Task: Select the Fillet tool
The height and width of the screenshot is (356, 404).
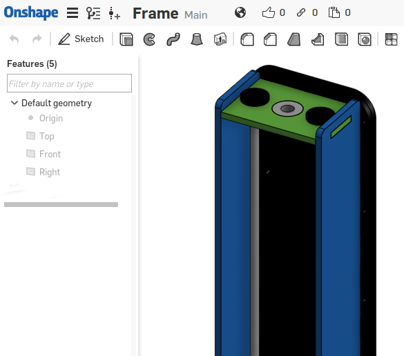Action: point(247,39)
